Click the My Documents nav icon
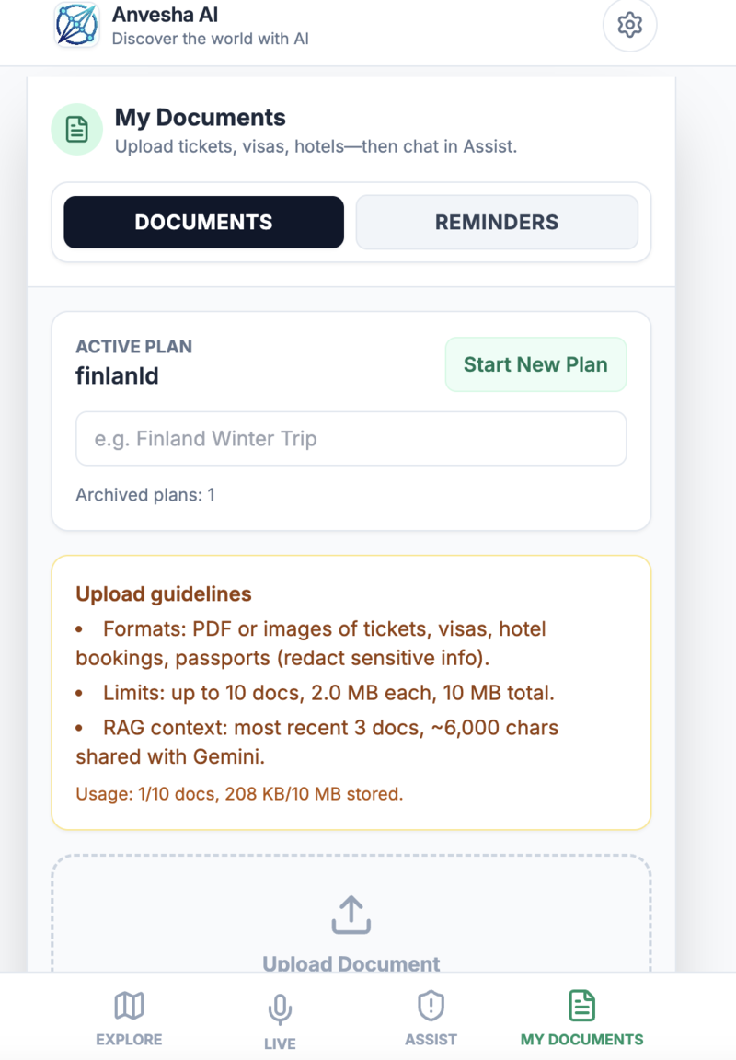The width and height of the screenshot is (736, 1060). [581, 1006]
